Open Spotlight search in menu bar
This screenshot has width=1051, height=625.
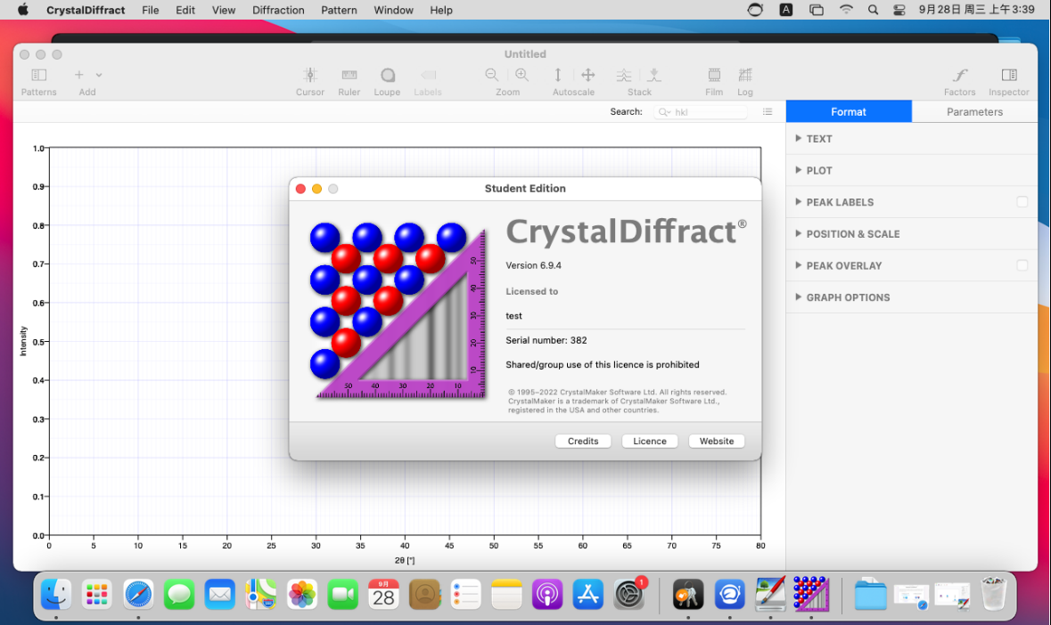873,10
